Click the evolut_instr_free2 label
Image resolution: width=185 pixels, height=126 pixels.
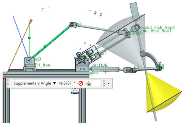157,27
